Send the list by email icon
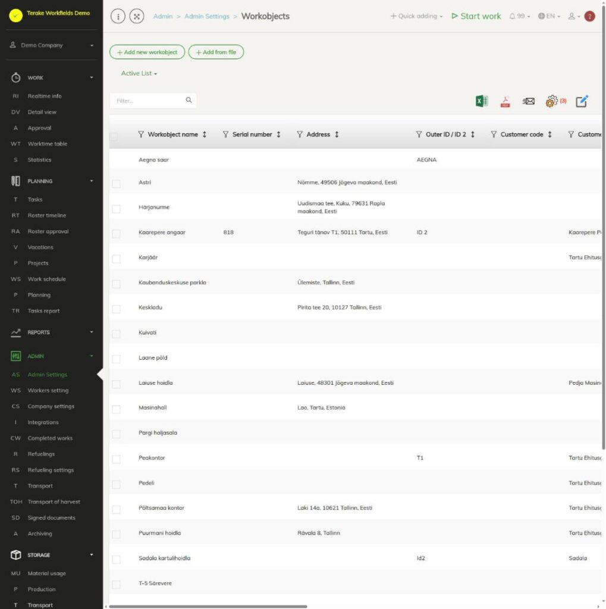Screen dimensions: 606x609 pos(528,101)
